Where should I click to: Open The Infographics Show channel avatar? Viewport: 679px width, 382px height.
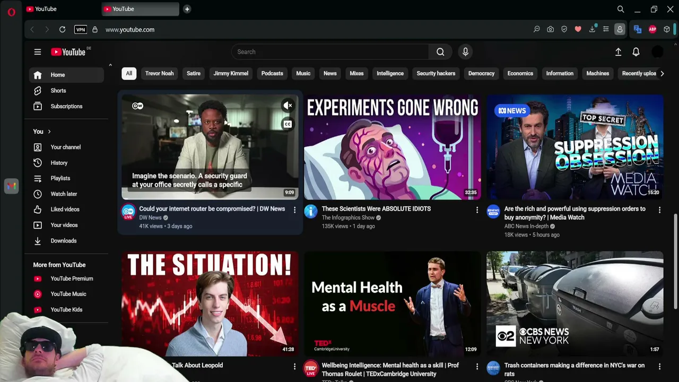311,212
